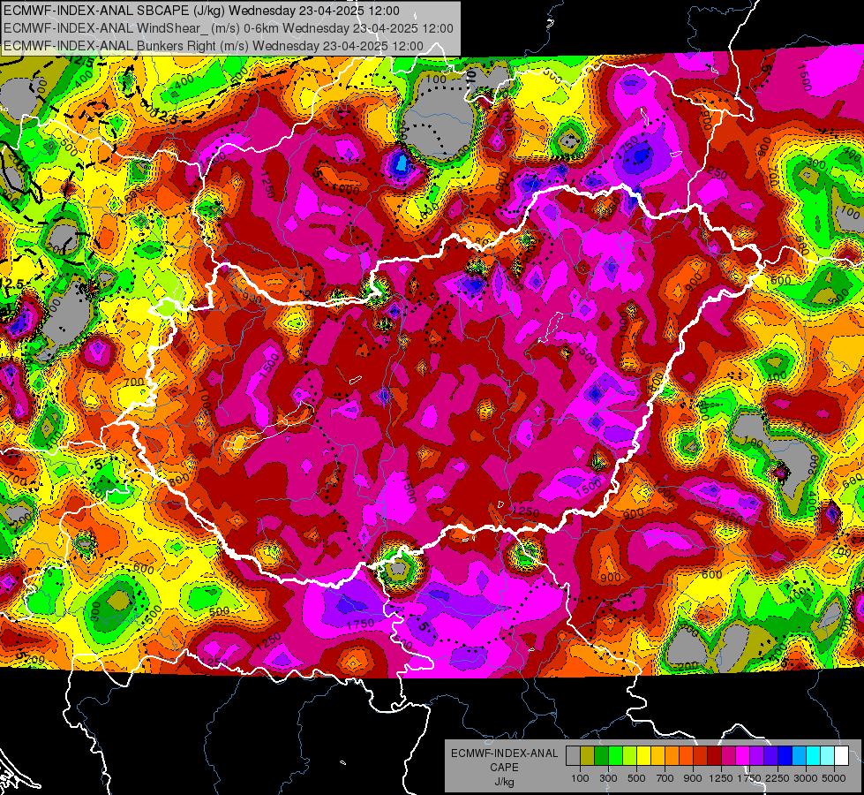Select the white legend swatch after 5000
The height and width of the screenshot is (795, 864).
842,755
